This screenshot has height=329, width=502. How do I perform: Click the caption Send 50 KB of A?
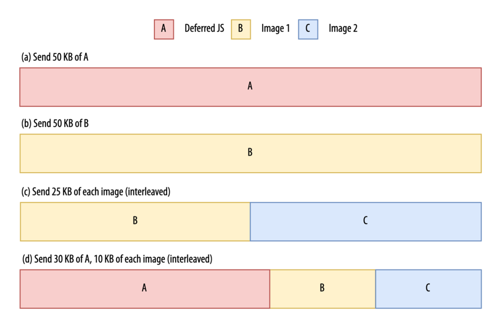click(x=55, y=57)
